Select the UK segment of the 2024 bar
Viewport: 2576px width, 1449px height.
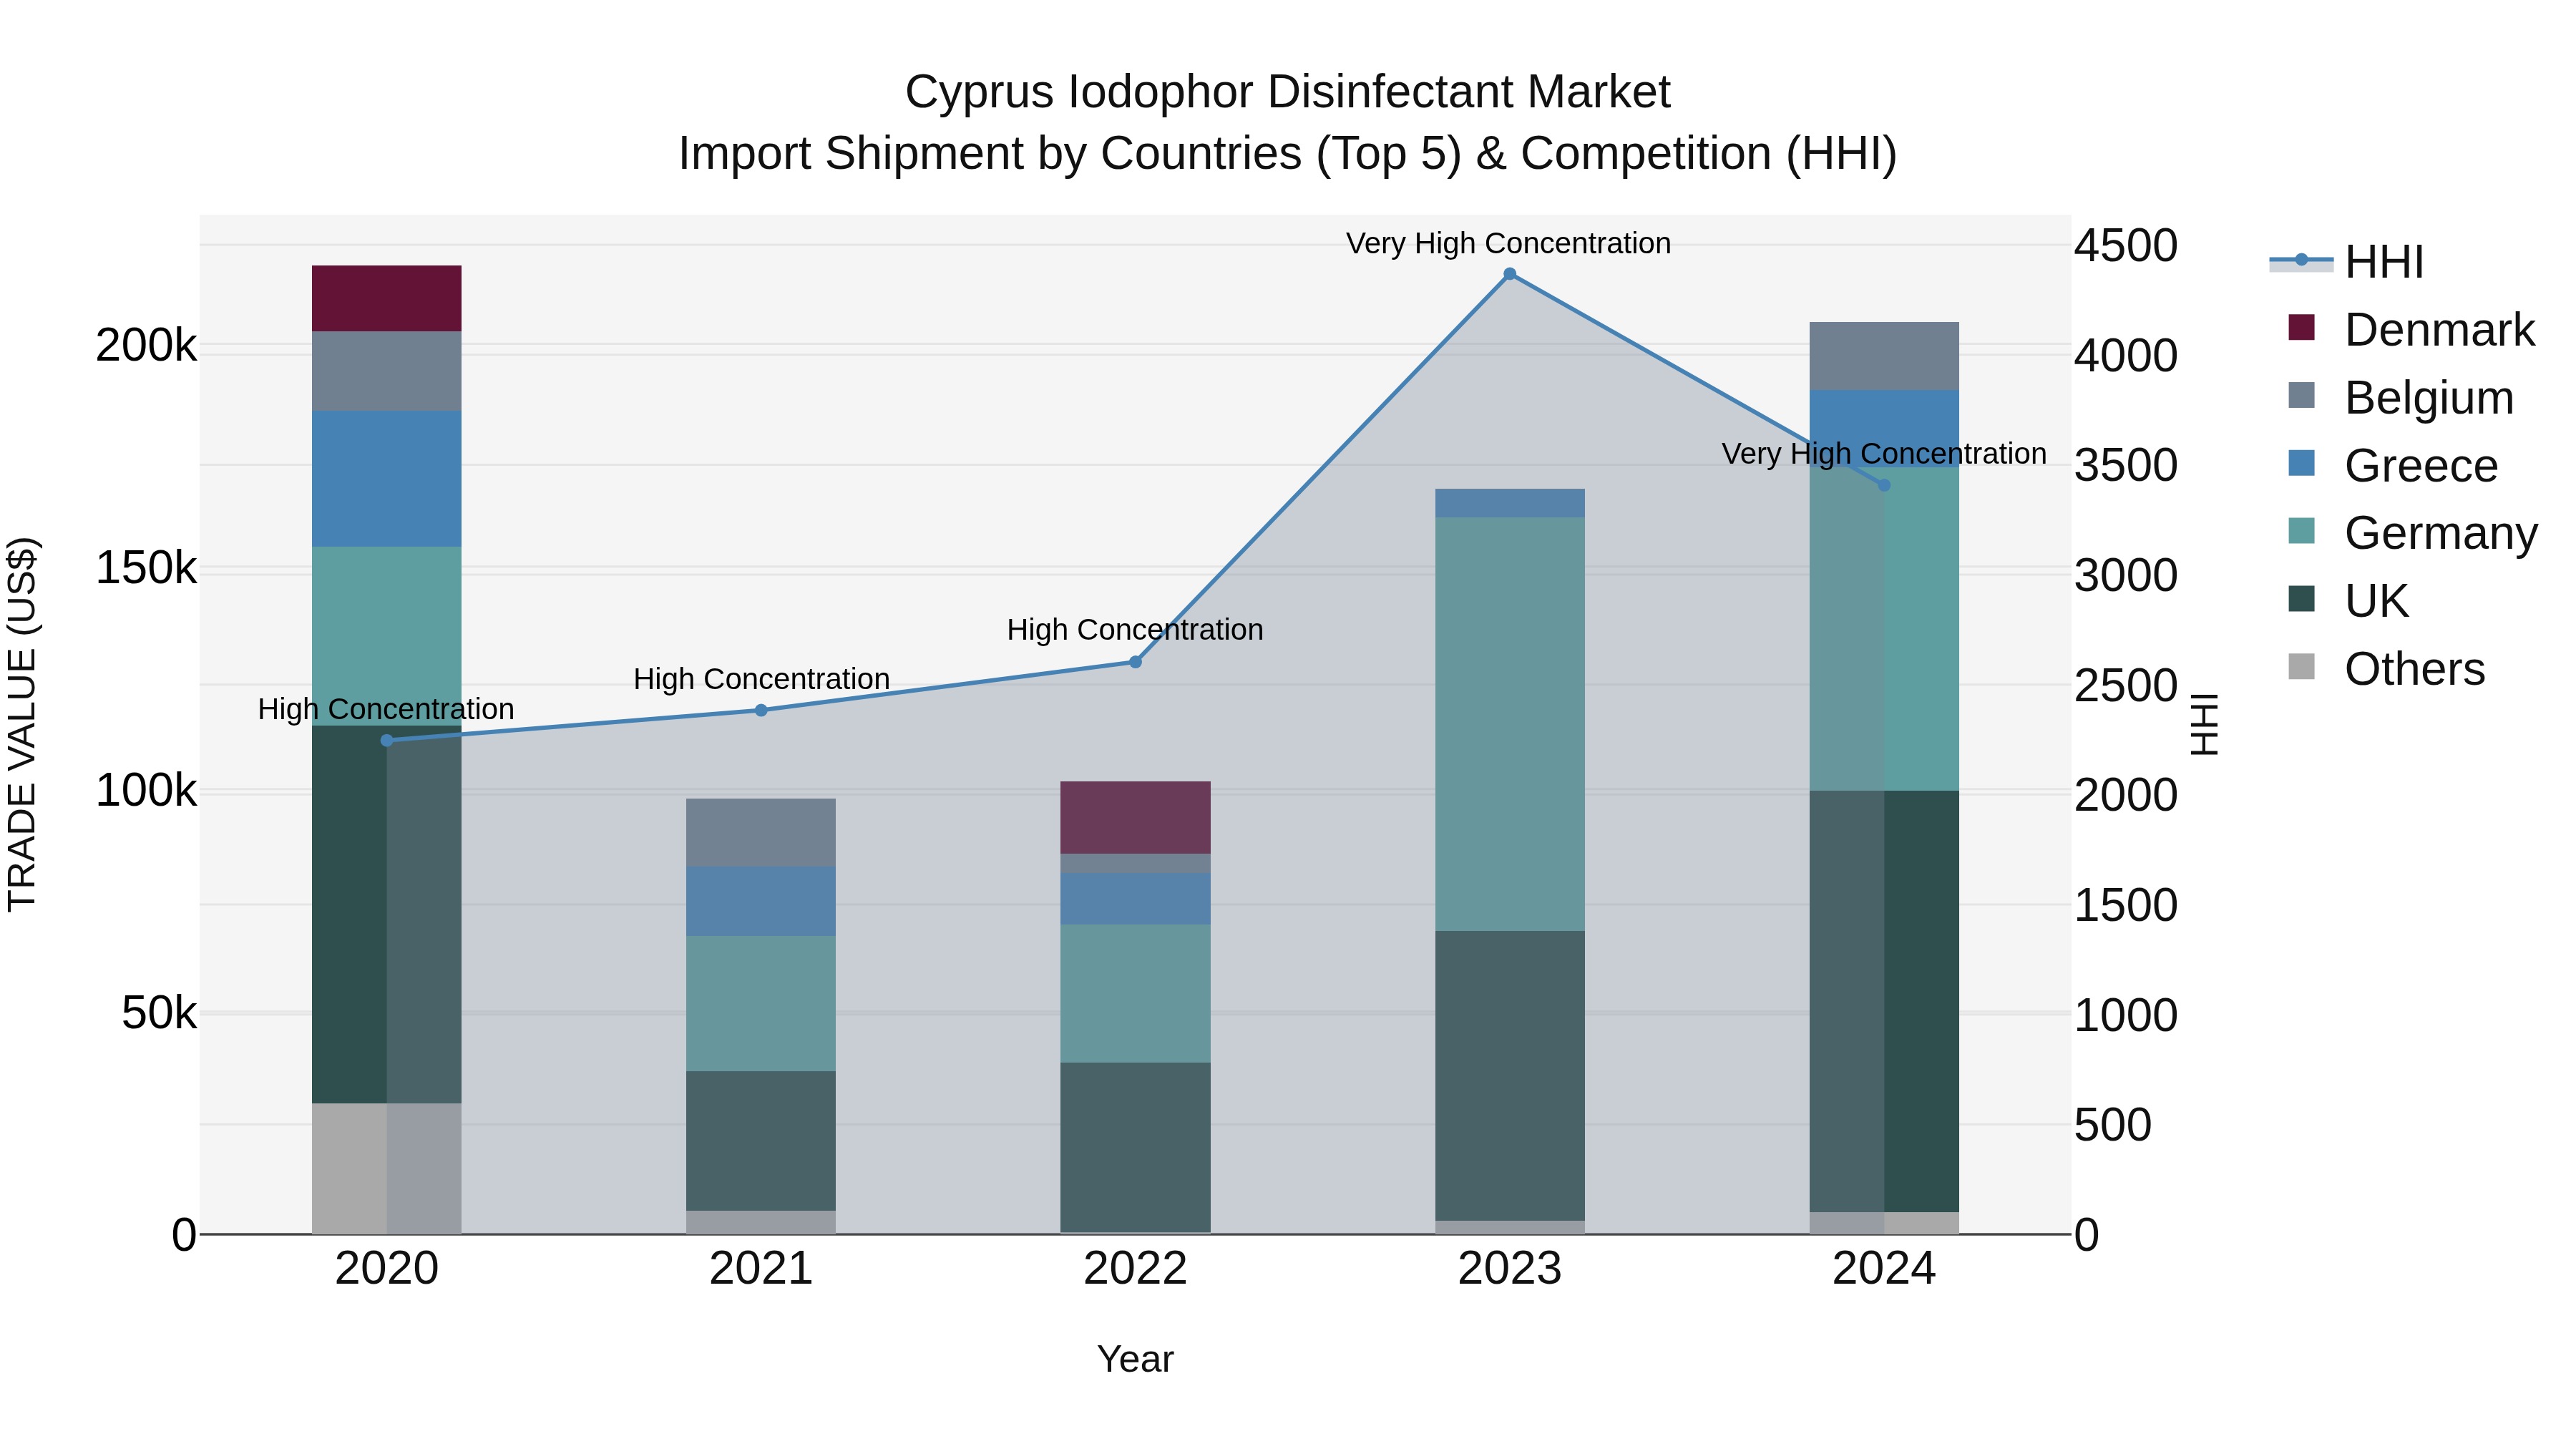1884,1001
